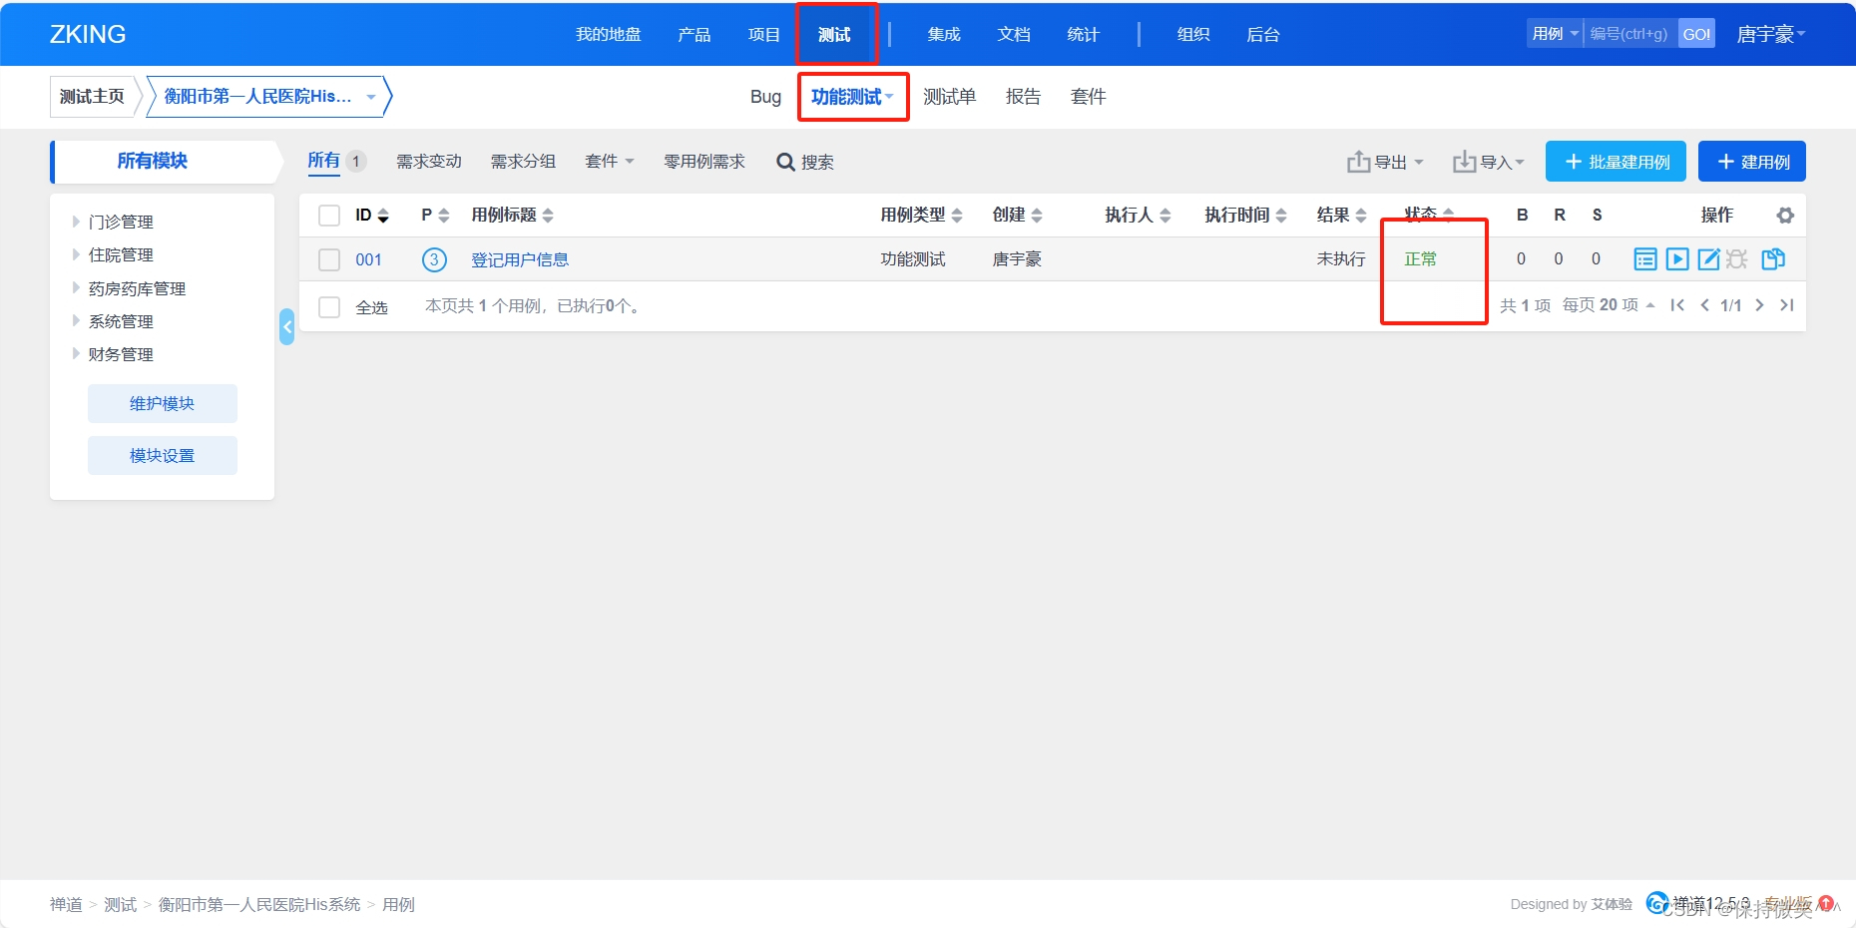Screen dimensions: 1856x928
Task: Open case results list icon for row 001
Action: [1645, 259]
